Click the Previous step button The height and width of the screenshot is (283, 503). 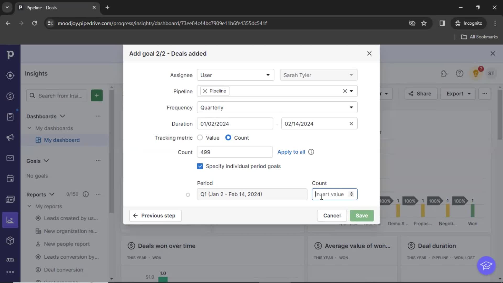pos(155,215)
